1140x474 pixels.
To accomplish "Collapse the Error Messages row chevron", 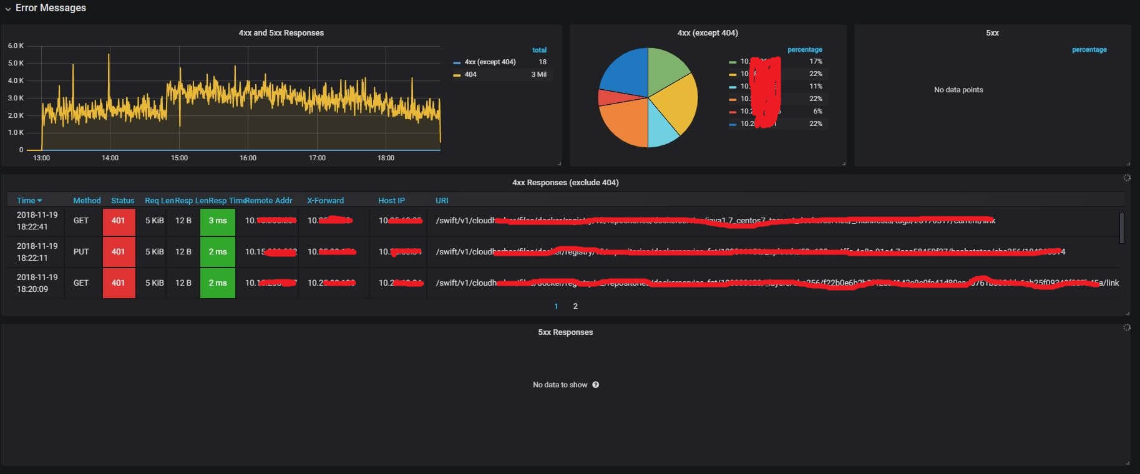I will (x=8, y=9).
